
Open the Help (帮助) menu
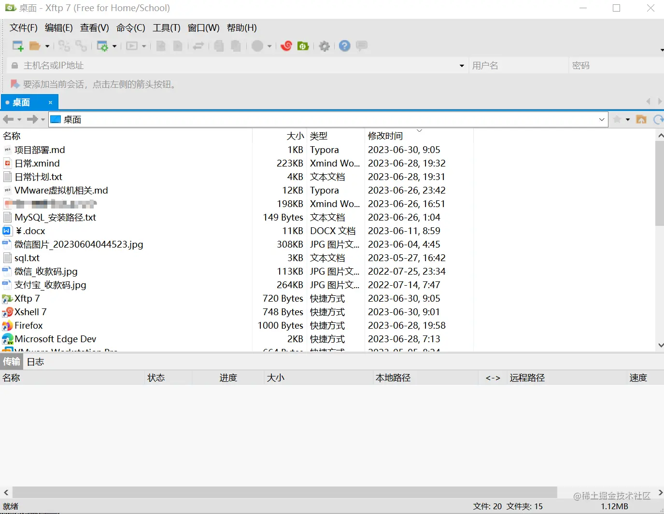(241, 28)
